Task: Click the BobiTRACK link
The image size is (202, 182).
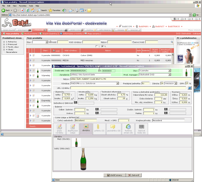Action: pos(174,27)
